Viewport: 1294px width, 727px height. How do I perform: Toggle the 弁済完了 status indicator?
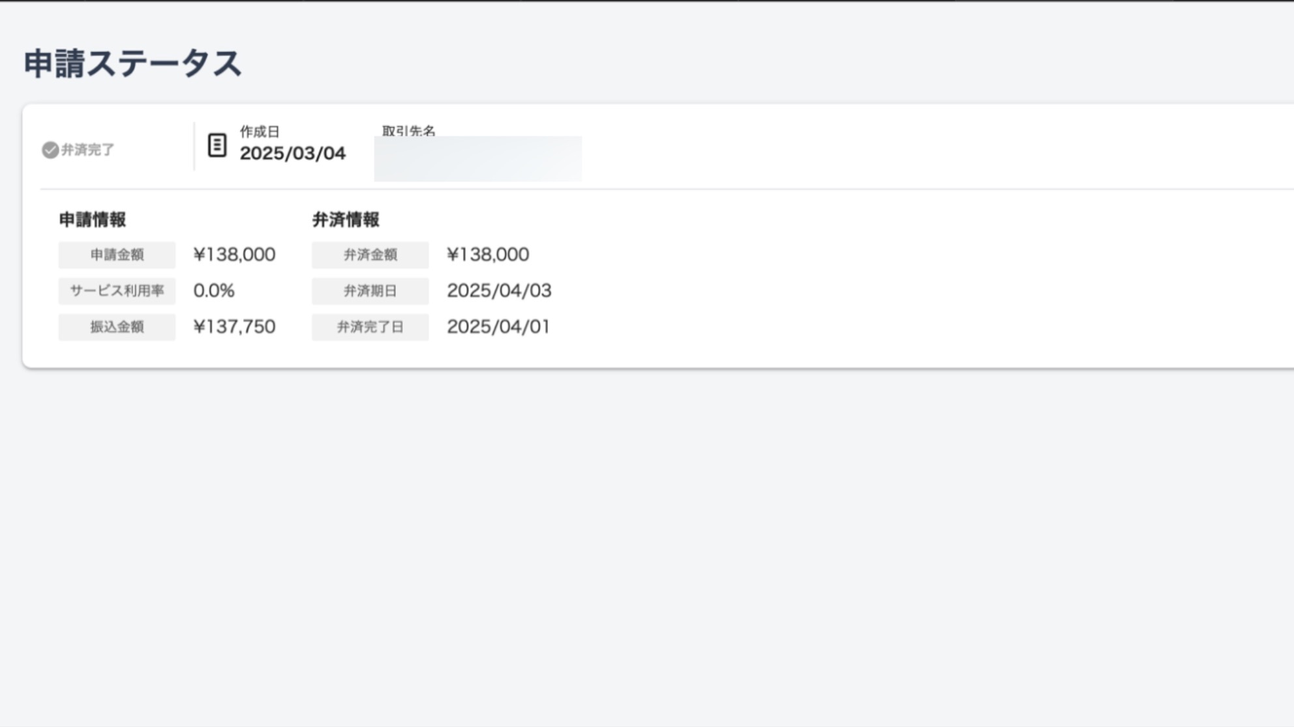coord(78,150)
